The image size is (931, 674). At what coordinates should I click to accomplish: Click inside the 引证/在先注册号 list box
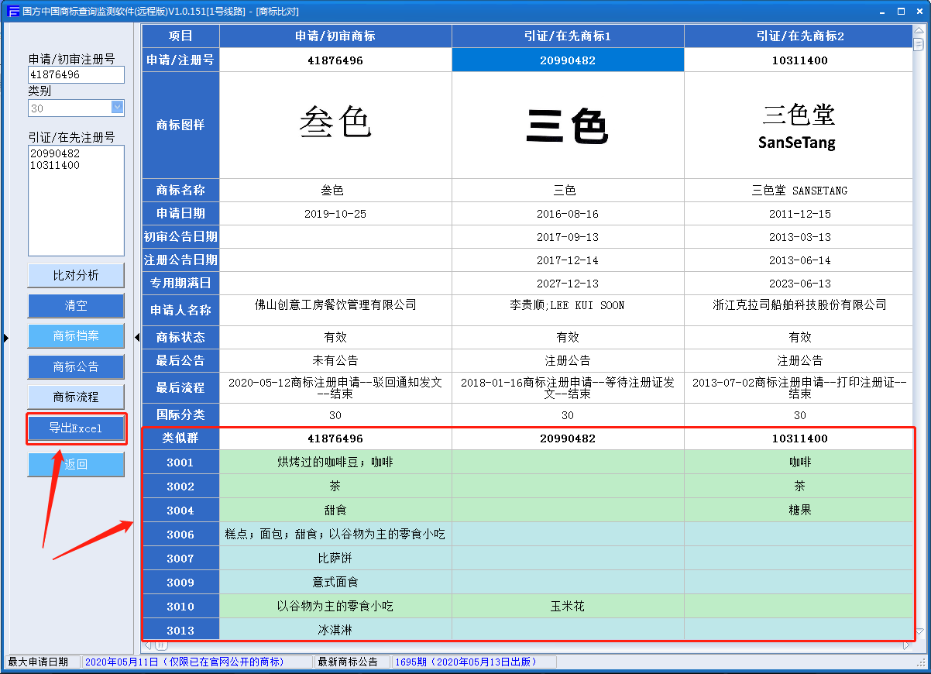76,201
